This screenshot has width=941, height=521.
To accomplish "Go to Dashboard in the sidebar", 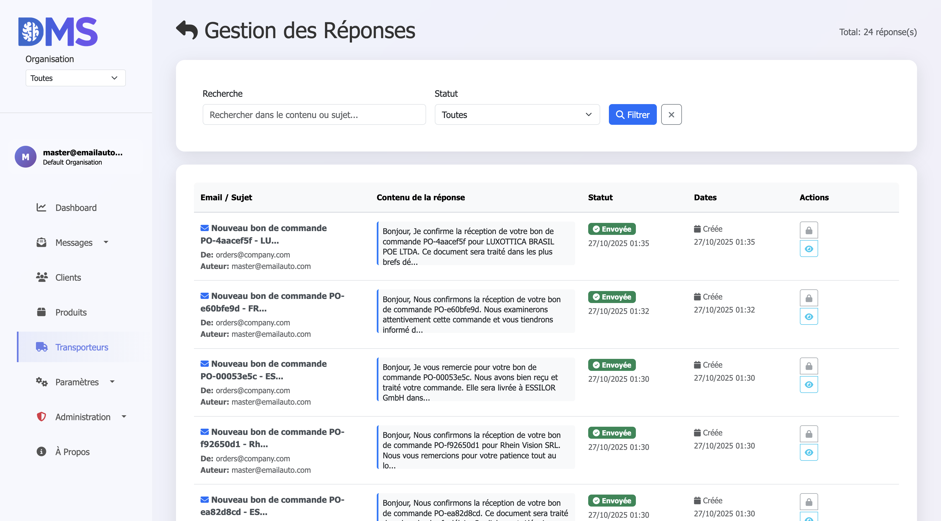I will point(76,208).
